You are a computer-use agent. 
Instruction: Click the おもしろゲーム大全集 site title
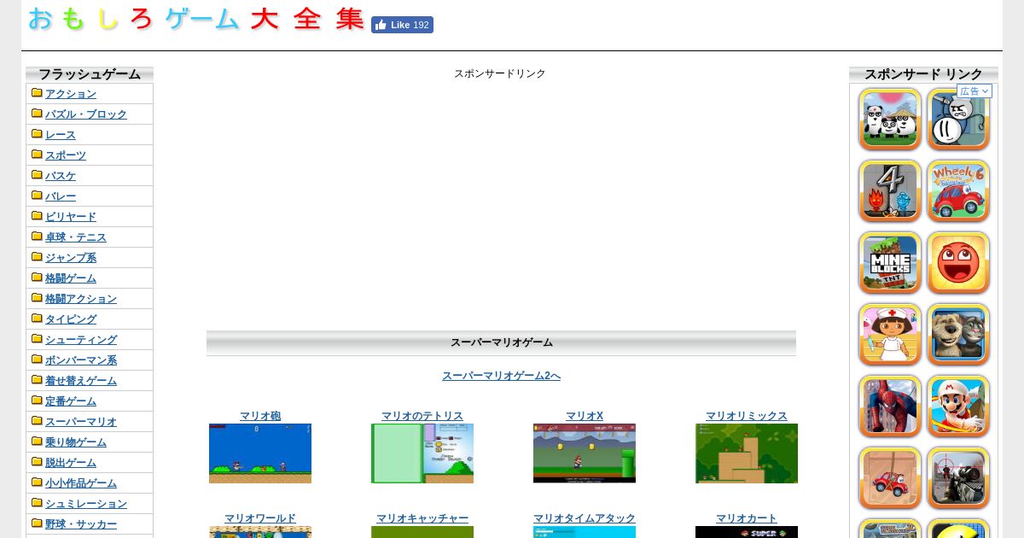[196, 19]
